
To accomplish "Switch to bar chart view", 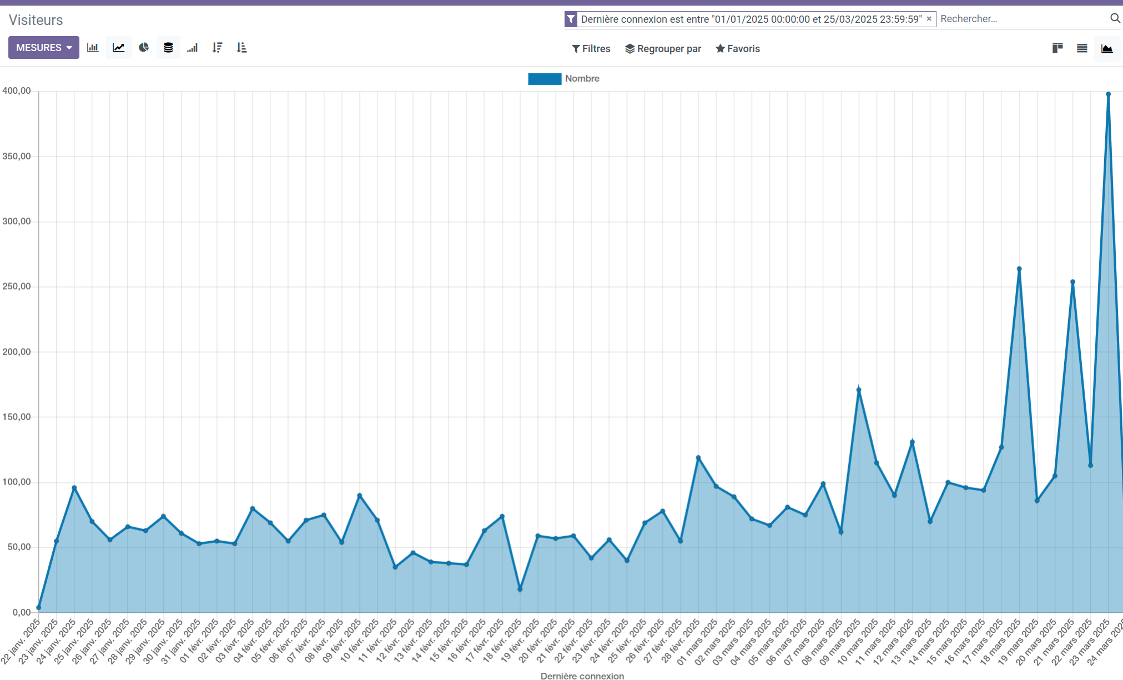I will click(93, 48).
